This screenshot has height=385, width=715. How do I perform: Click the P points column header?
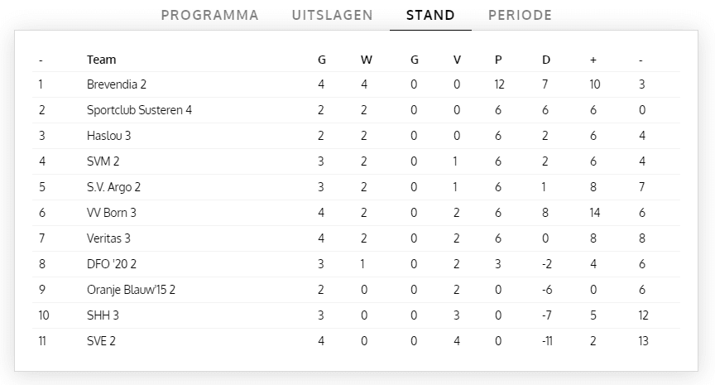click(x=498, y=60)
